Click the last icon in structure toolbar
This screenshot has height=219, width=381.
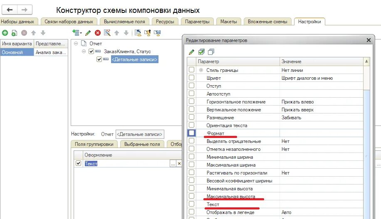click(x=157, y=33)
